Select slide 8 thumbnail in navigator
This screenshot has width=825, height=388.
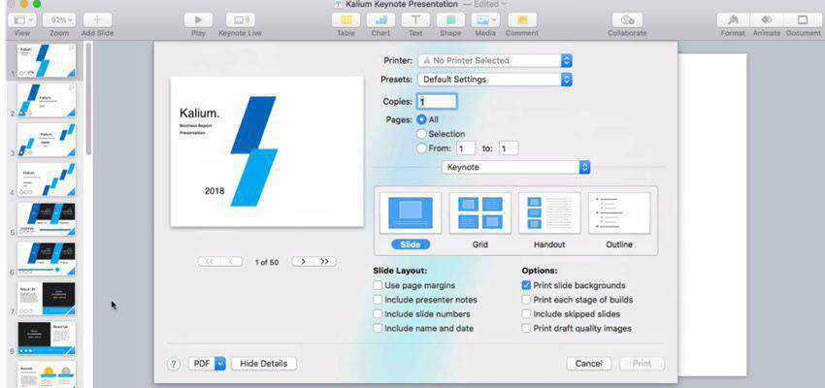(x=47, y=339)
